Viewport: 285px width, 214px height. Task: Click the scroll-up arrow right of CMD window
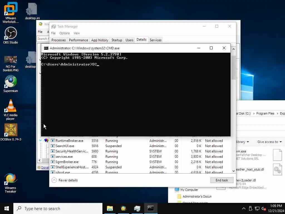tap(234, 49)
